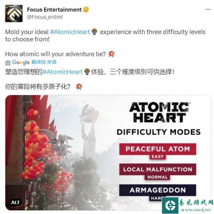Click the LOCAL MALFUNCTION normal banner
The image size is (214, 214).
(x=158, y=172)
